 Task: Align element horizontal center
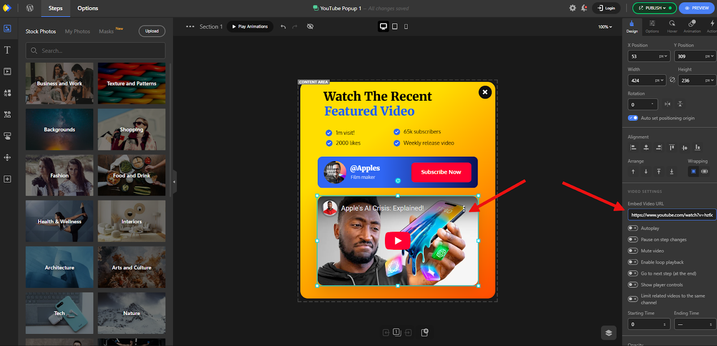coord(646,147)
